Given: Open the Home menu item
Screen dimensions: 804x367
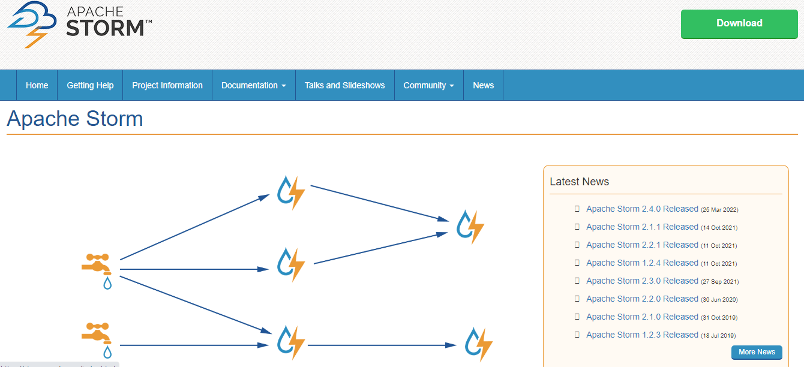Looking at the screenshot, I should (37, 85).
